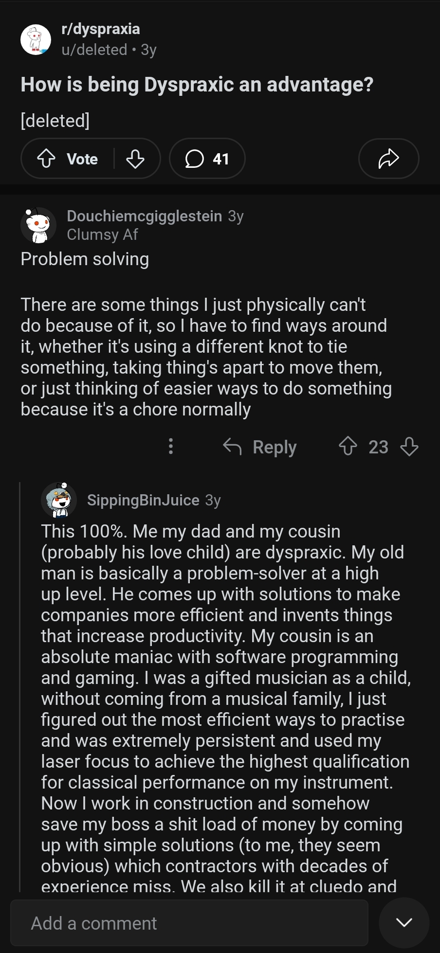The width and height of the screenshot is (440, 953).
Task: Open SippingBinJuice's avatar
Action: point(58,500)
